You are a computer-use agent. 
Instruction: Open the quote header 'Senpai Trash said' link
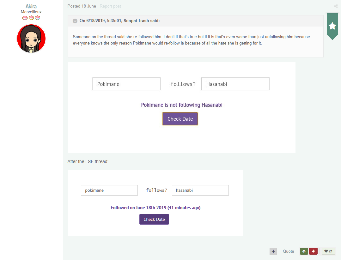pos(119,21)
